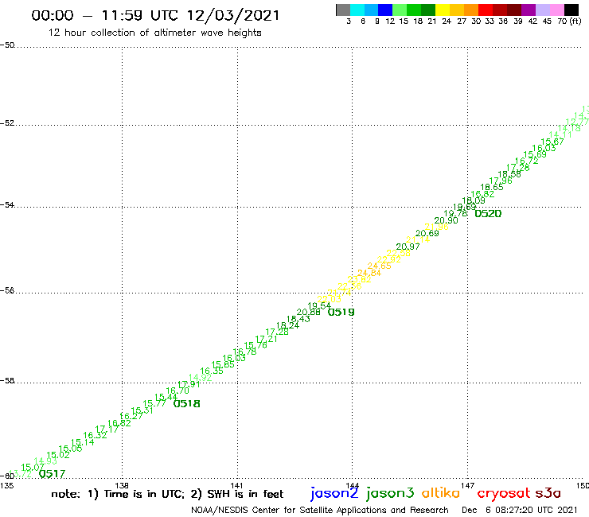
Task: Click the 21.96 wave height reading
Action: coord(436,227)
